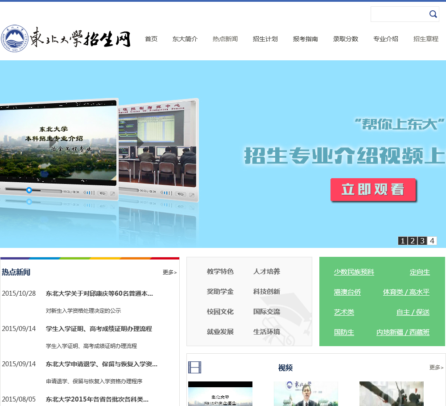Open the 国际交流 link
446x406 pixels.
click(267, 312)
